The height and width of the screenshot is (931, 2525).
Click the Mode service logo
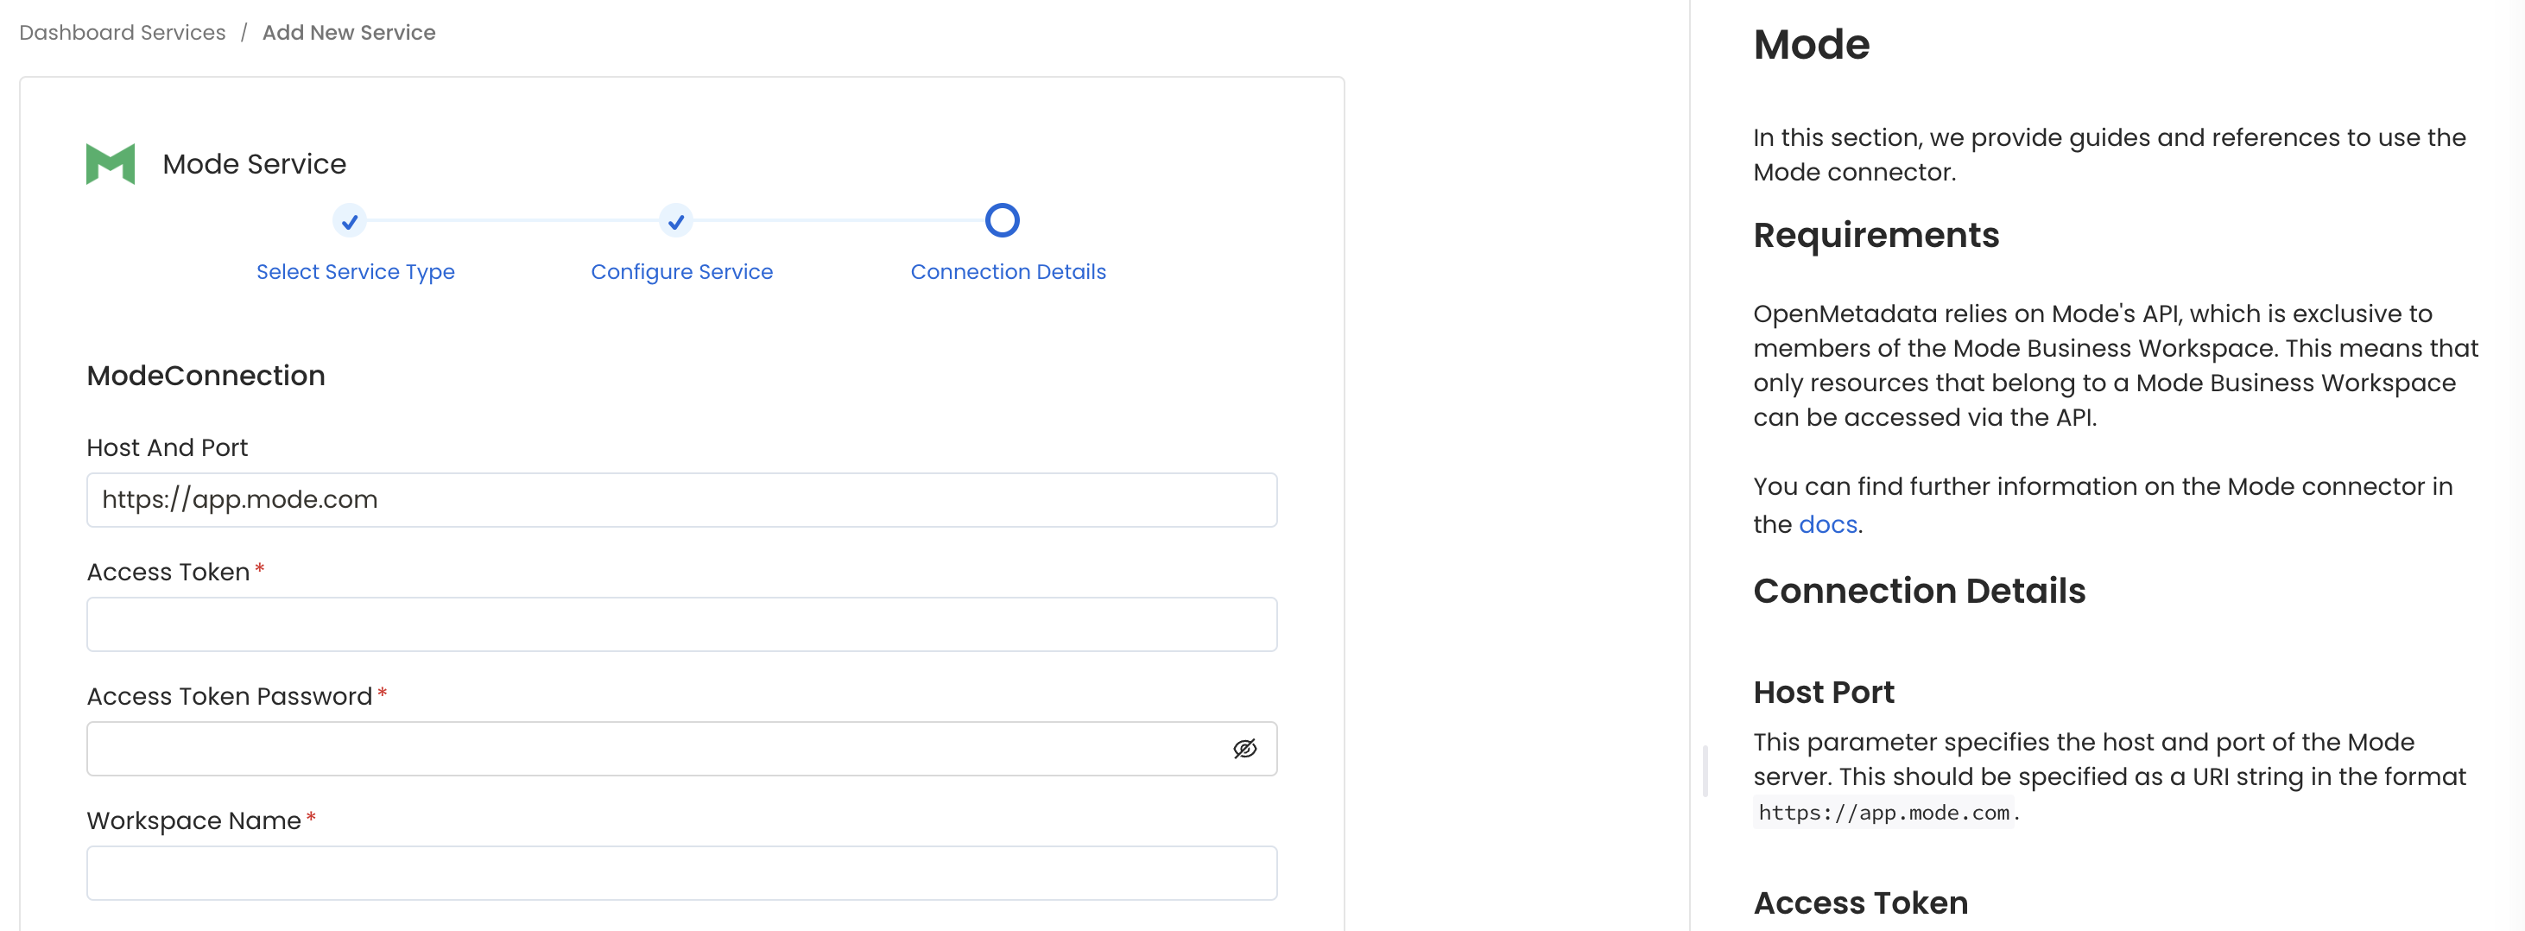(109, 162)
